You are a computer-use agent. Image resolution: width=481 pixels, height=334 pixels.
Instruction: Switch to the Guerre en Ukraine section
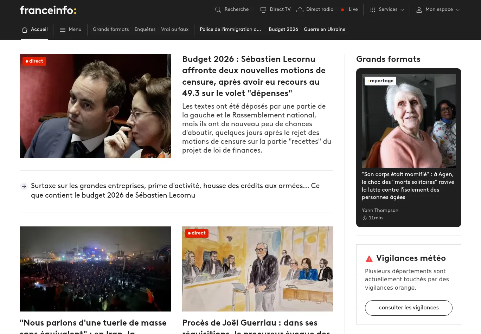point(324,30)
